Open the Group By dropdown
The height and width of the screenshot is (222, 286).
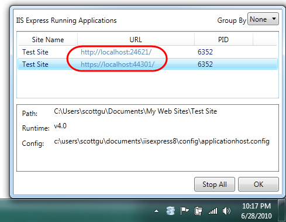click(x=263, y=19)
